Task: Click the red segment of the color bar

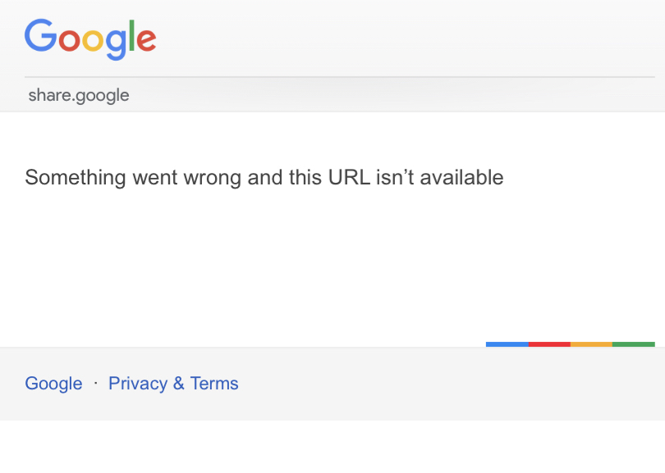Action: click(x=549, y=344)
